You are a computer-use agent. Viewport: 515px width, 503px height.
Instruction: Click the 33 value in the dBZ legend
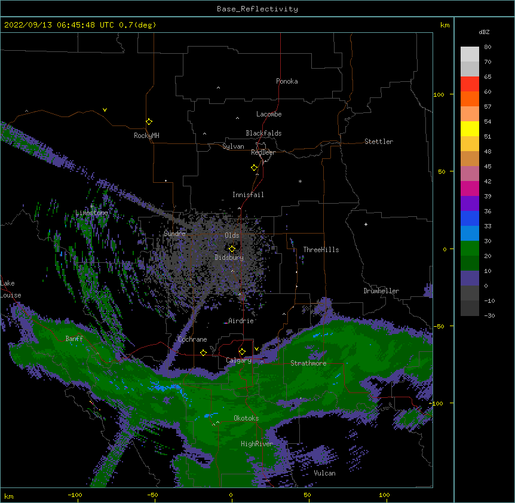coord(488,226)
